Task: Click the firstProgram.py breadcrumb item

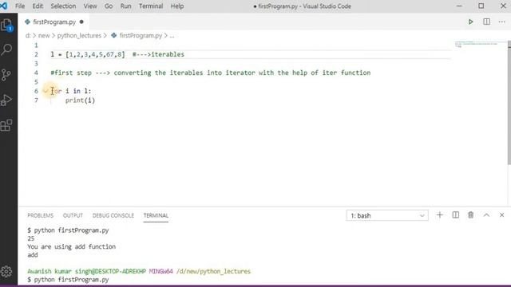Action: click(x=137, y=35)
